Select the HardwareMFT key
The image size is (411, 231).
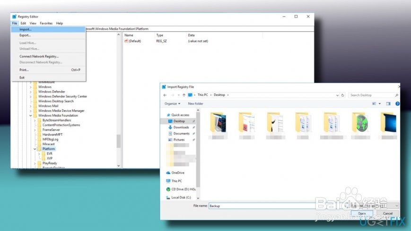pyautogui.click(x=52, y=134)
